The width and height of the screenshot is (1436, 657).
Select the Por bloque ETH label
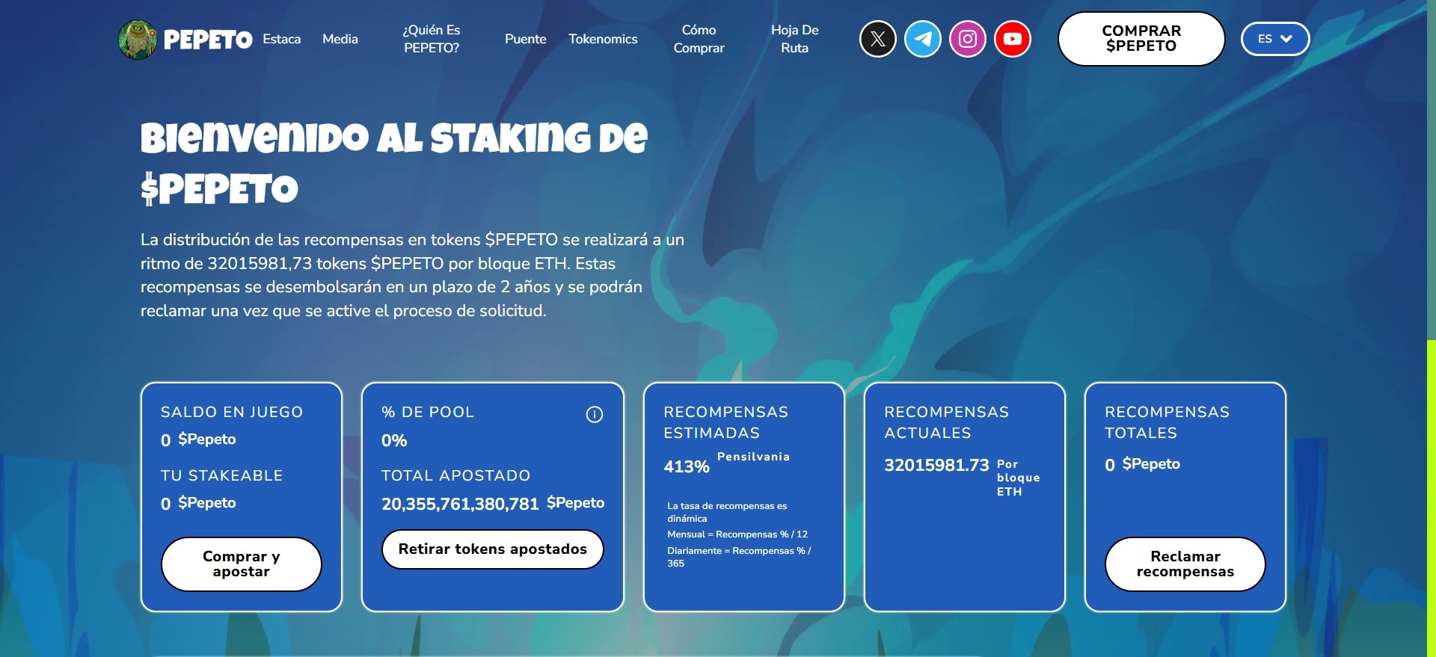pyautogui.click(x=1018, y=478)
